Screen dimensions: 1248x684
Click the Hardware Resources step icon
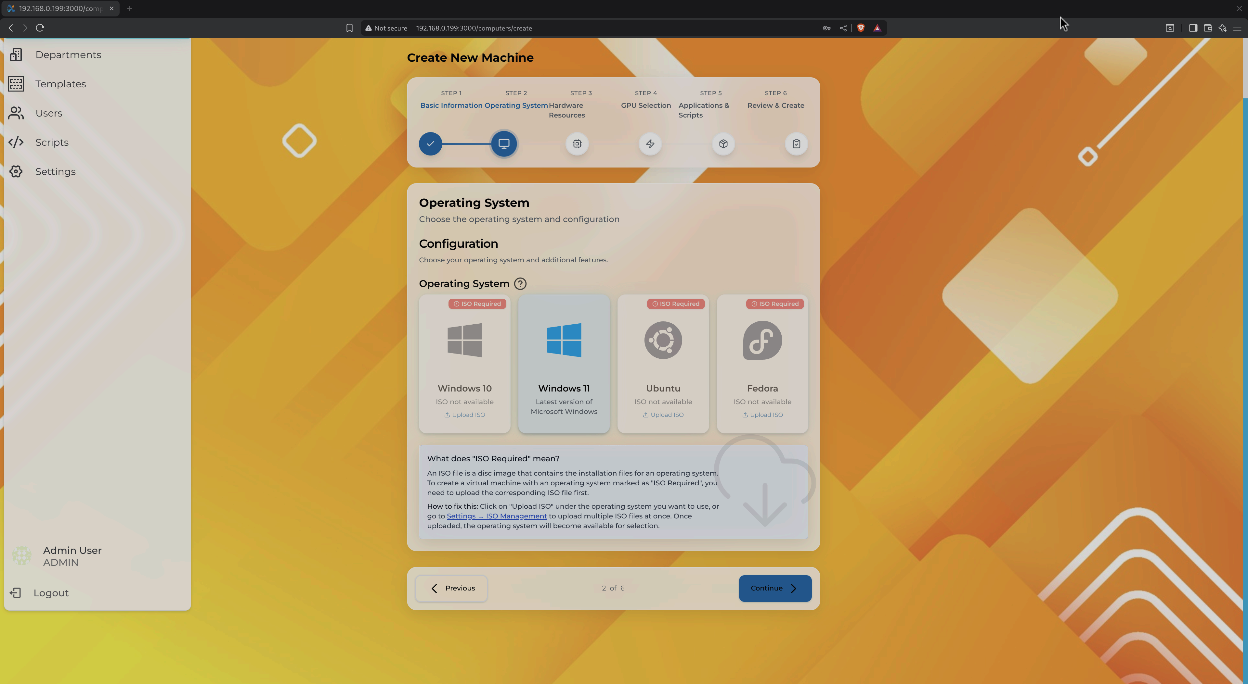point(577,144)
